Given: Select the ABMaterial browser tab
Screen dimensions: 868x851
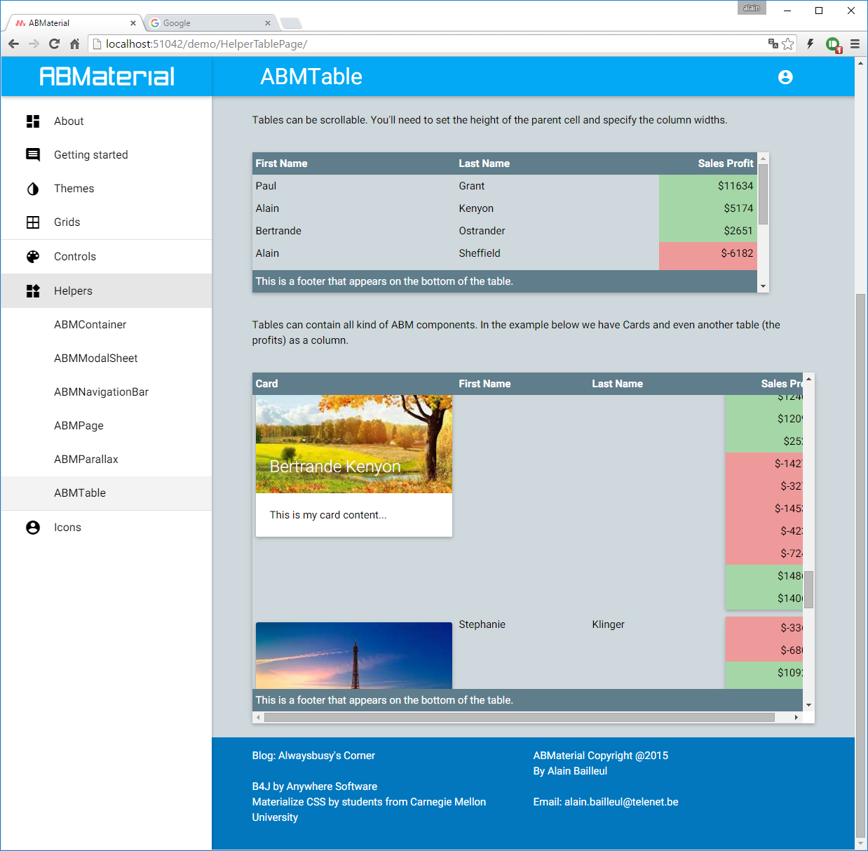Looking at the screenshot, I should tap(74, 23).
